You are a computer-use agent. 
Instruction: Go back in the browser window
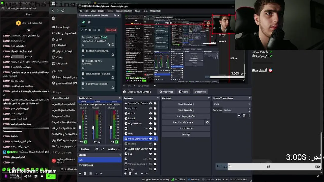coord(53,10)
